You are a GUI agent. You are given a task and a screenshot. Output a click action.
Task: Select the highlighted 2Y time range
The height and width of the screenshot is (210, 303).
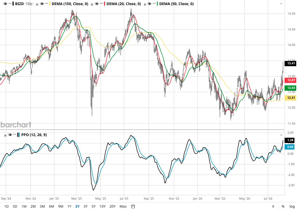click(x=77, y=206)
